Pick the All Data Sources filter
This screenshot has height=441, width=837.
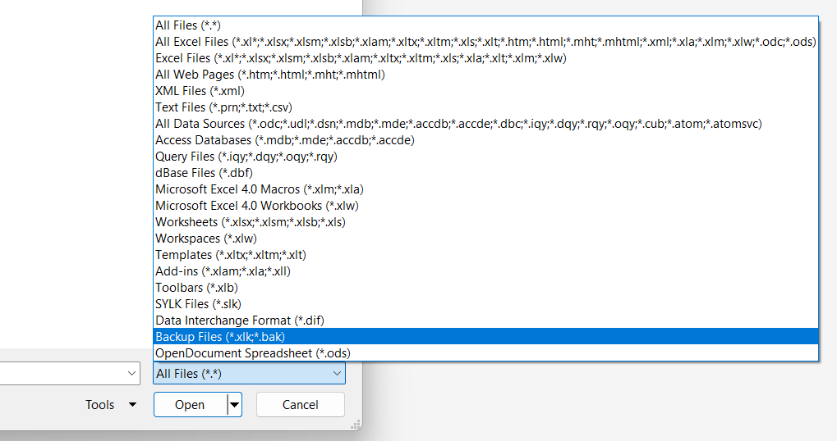(485, 124)
